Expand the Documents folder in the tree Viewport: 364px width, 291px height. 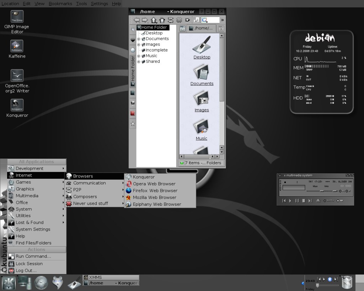[x=139, y=39]
